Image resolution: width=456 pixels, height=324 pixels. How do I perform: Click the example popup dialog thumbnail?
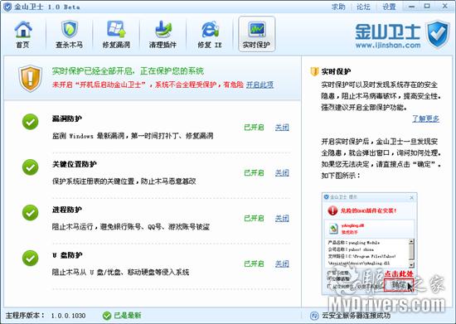[370, 244]
